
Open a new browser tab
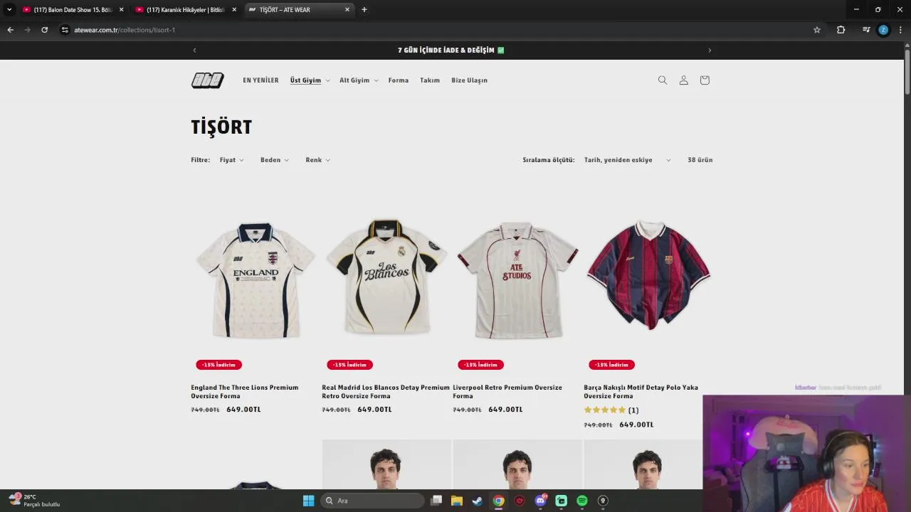point(364,10)
